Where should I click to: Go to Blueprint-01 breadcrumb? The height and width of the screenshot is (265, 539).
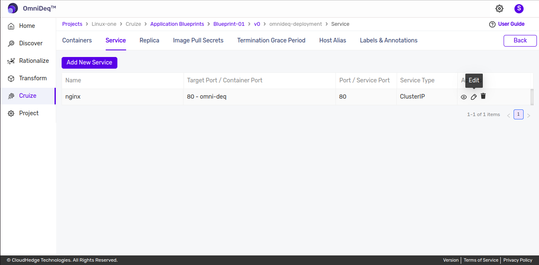point(229,24)
